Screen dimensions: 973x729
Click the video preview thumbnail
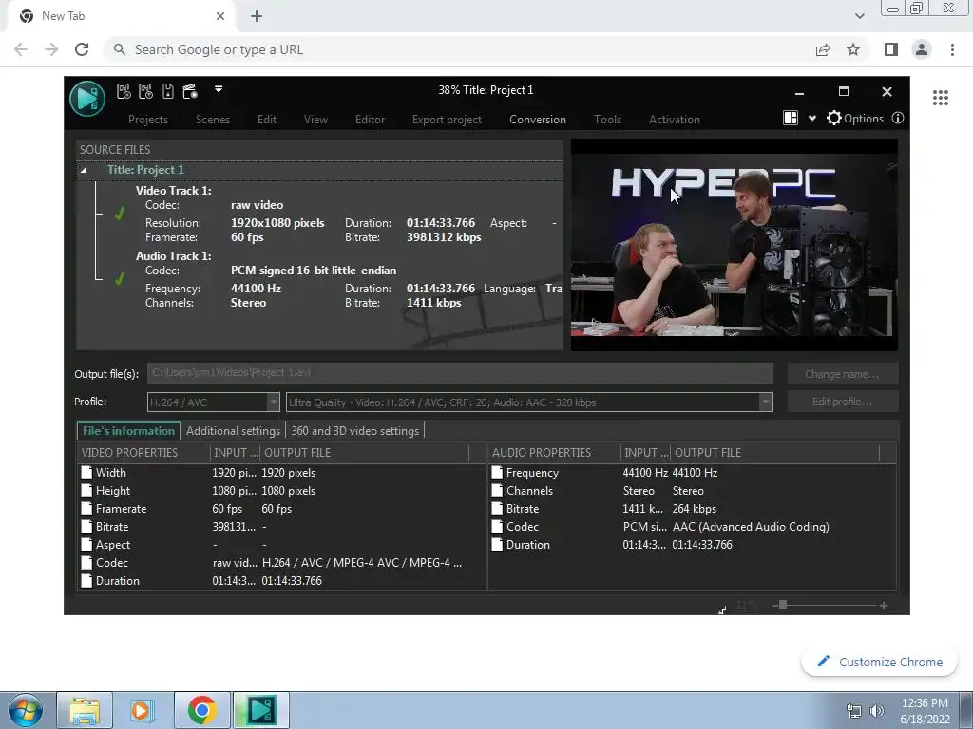click(735, 245)
